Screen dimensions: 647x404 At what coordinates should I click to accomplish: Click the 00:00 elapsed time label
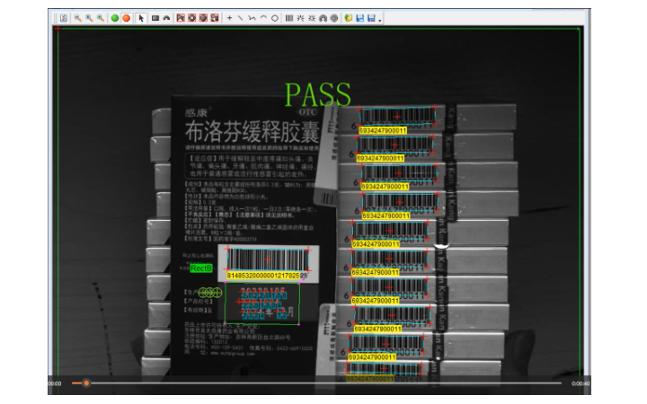pyautogui.click(x=55, y=384)
